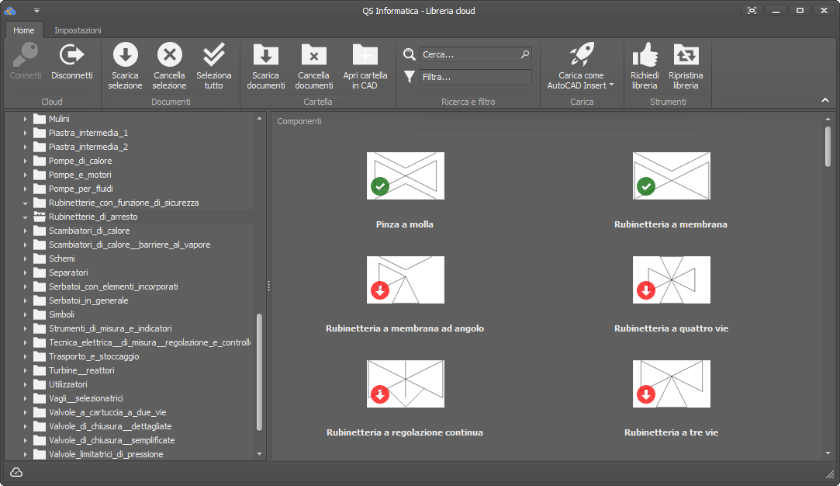Viewport: 840px width, 486px height.
Task: Select the Home ribbon tab
Action: click(x=24, y=30)
